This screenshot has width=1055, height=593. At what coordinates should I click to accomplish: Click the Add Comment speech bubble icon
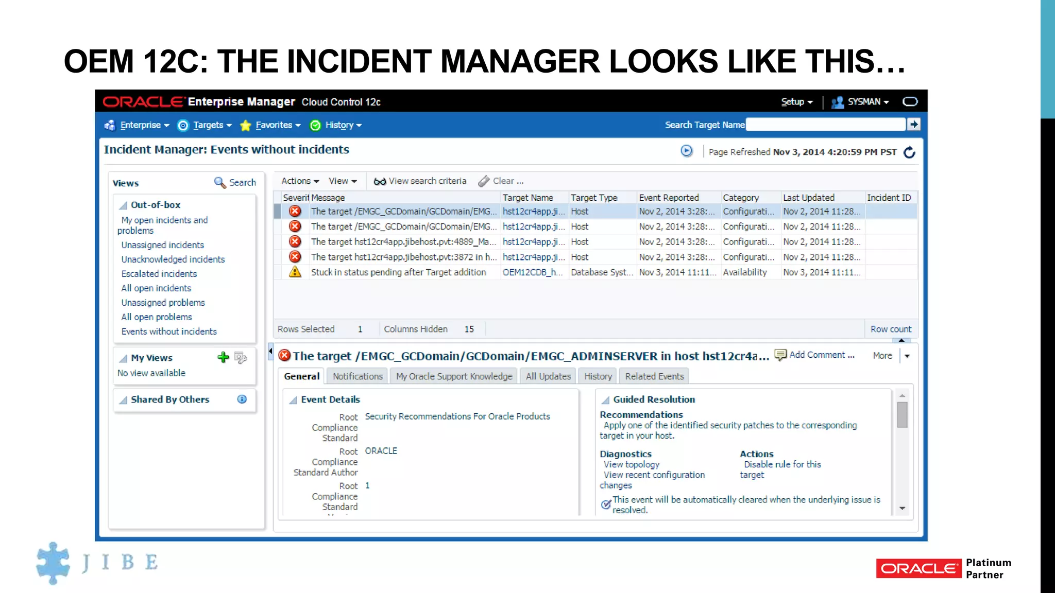point(780,355)
